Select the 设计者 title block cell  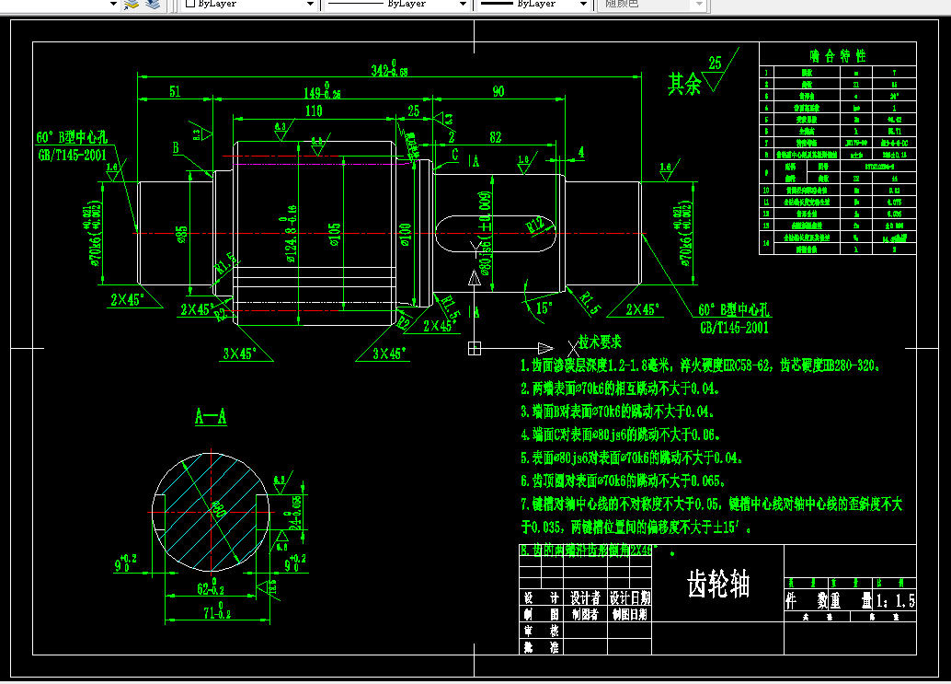[x=585, y=597]
